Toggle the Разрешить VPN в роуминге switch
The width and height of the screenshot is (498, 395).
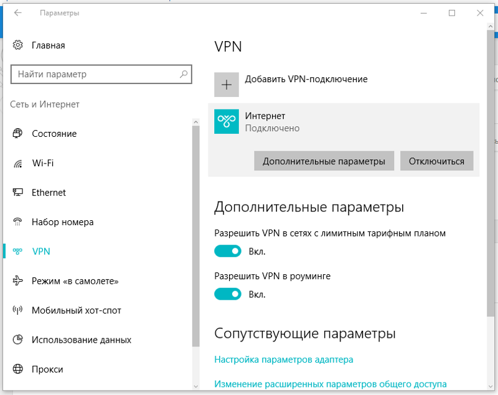coord(228,294)
